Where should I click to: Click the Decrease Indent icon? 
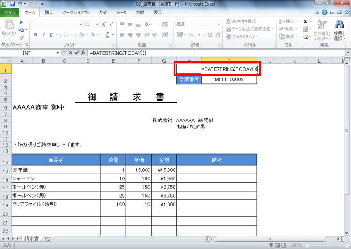click(147, 35)
